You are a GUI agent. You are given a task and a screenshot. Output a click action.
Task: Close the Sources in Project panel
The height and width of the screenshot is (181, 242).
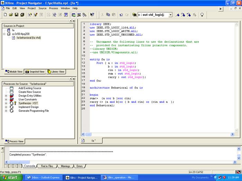pyautogui.click(x=74, y=21)
